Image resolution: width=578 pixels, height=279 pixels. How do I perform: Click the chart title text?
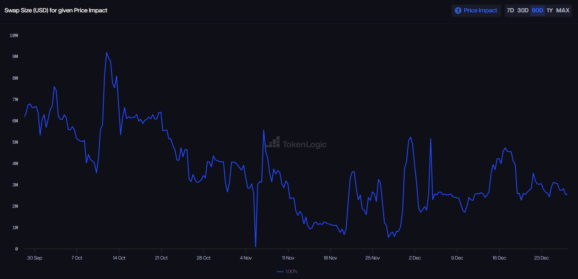(x=56, y=10)
